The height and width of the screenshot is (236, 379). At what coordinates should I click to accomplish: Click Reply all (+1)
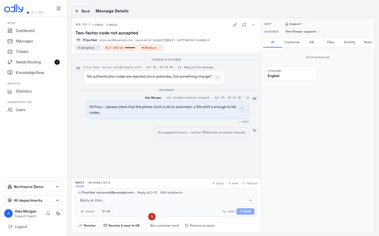tap(147, 192)
